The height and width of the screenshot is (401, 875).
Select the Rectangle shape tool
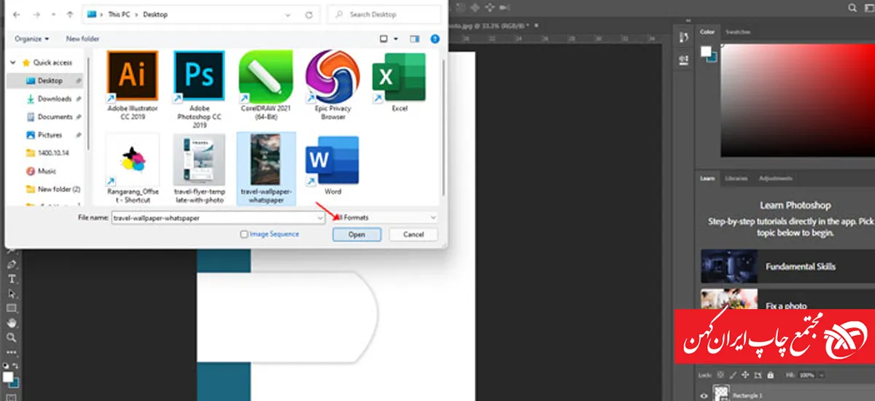[x=12, y=308]
